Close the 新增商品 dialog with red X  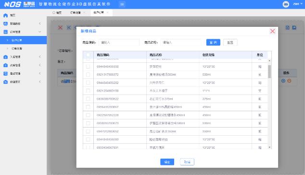click(272, 31)
